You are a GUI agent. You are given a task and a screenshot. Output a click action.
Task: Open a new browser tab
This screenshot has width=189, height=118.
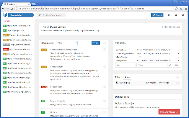click(x=34, y=4)
